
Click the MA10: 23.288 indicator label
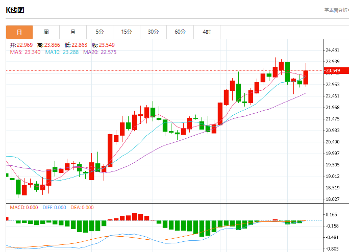coord(62,52)
